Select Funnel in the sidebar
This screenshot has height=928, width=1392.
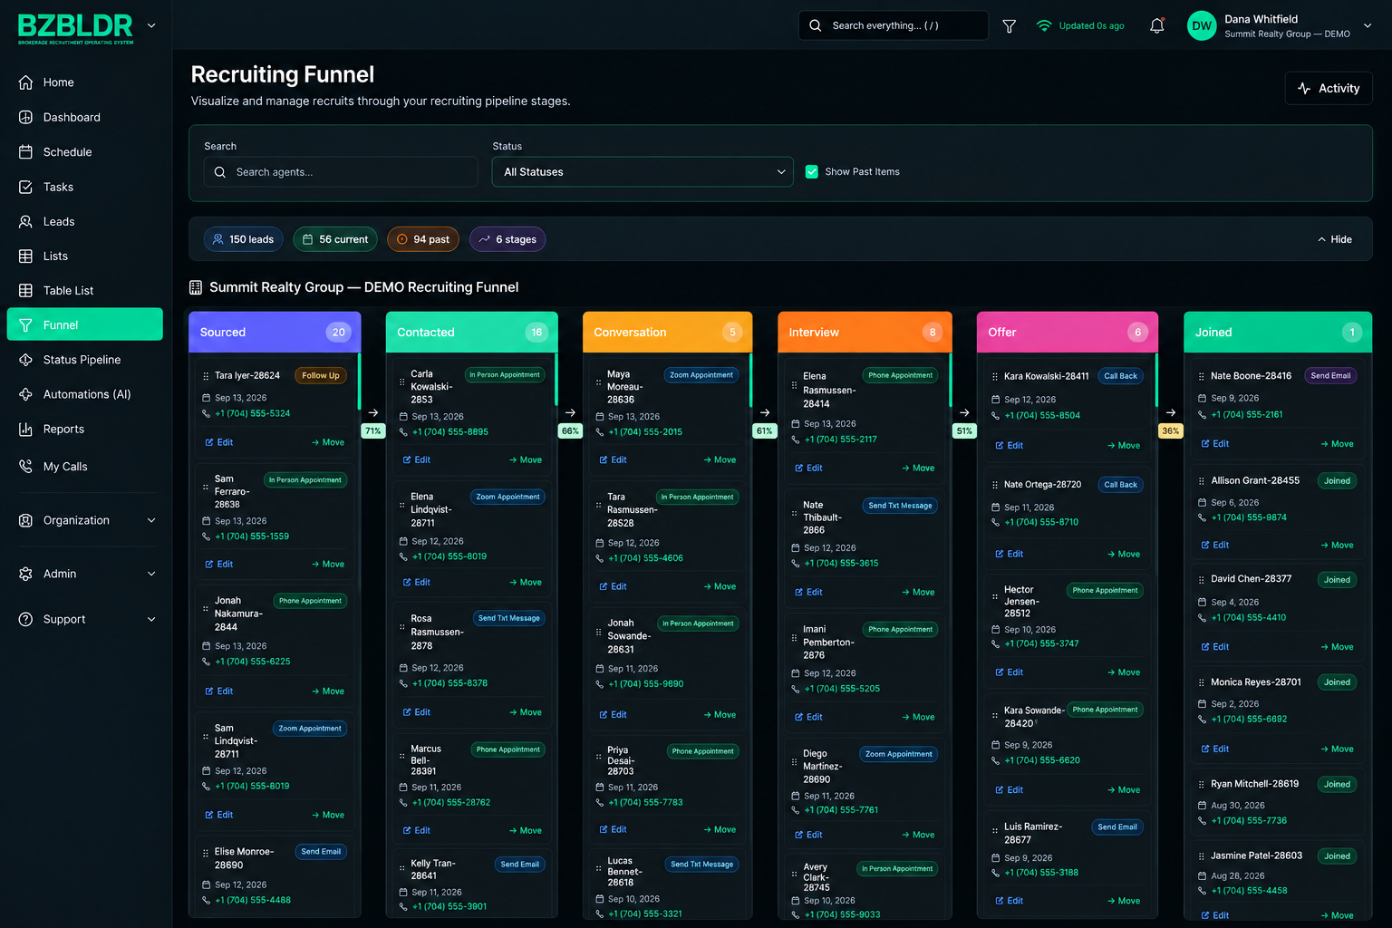(85, 324)
